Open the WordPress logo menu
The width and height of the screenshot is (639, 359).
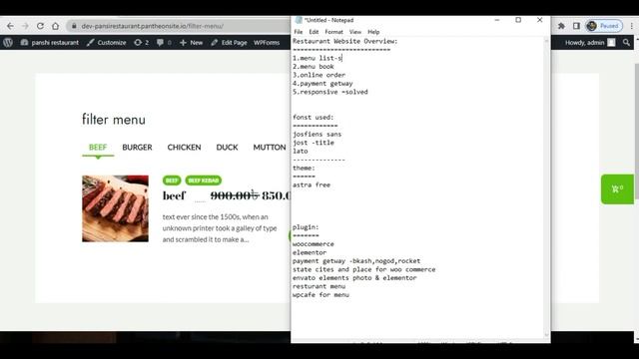pyautogui.click(x=8, y=42)
